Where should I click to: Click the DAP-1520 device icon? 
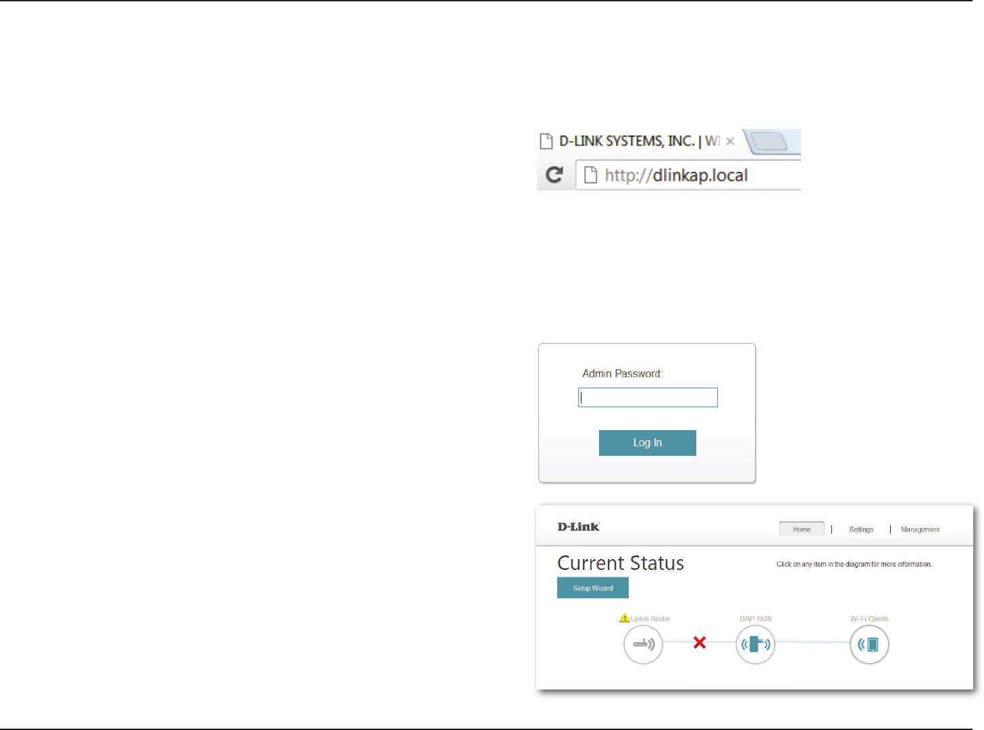(755, 644)
